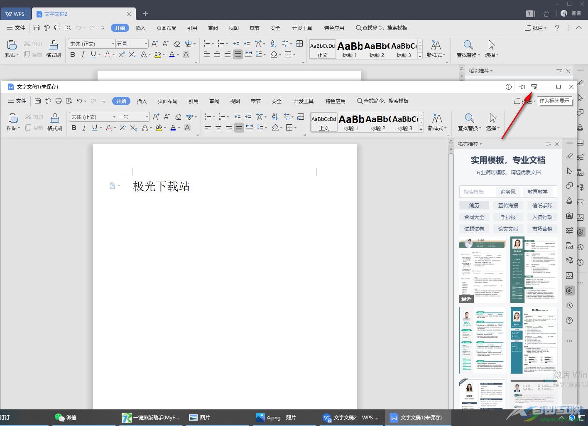Screen dimensions: 588x426
Task: Open the 审阅 tab in 文字文稿1 window
Action: (x=214, y=101)
